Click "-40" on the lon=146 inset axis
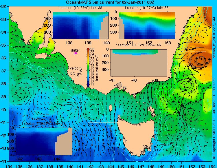Screen dimensions: 217x168 click(x=134, y=80)
